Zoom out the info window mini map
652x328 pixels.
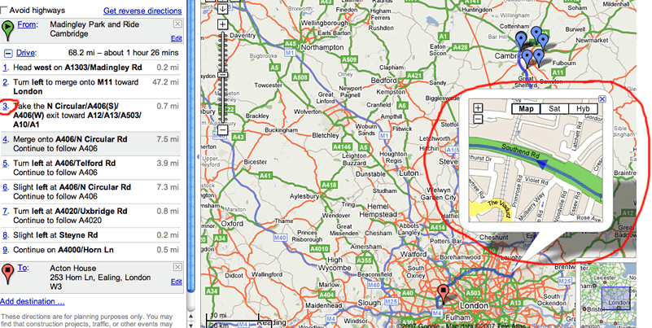coord(478,120)
